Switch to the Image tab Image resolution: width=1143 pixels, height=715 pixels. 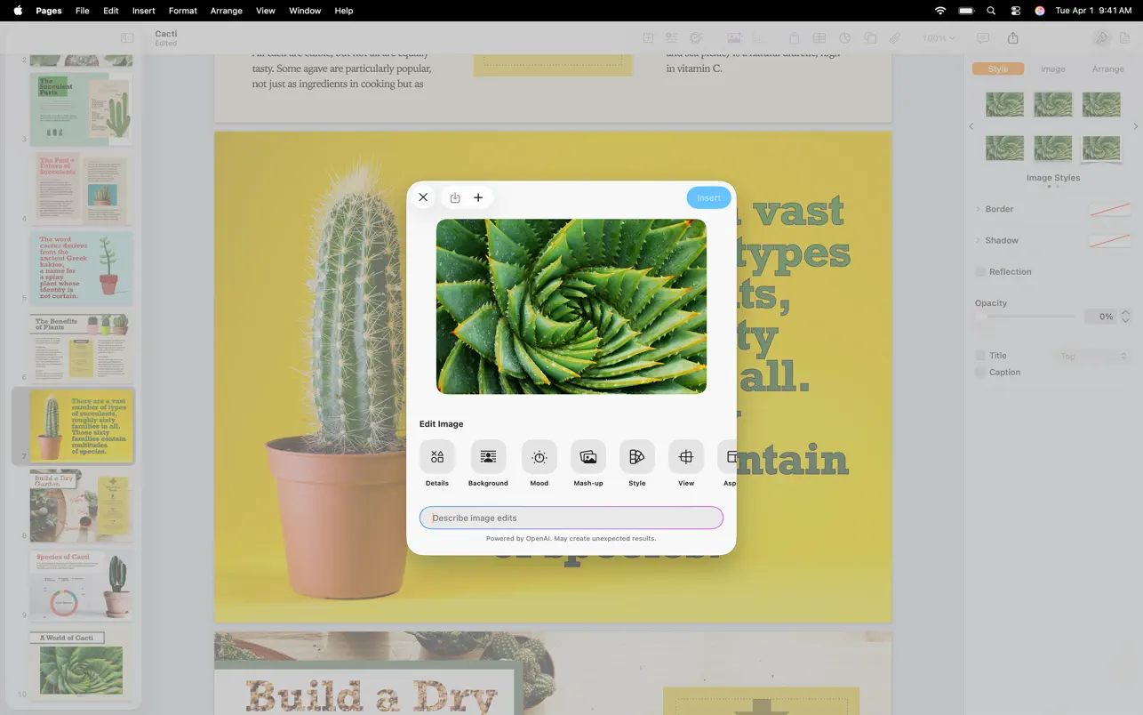pyautogui.click(x=1052, y=68)
